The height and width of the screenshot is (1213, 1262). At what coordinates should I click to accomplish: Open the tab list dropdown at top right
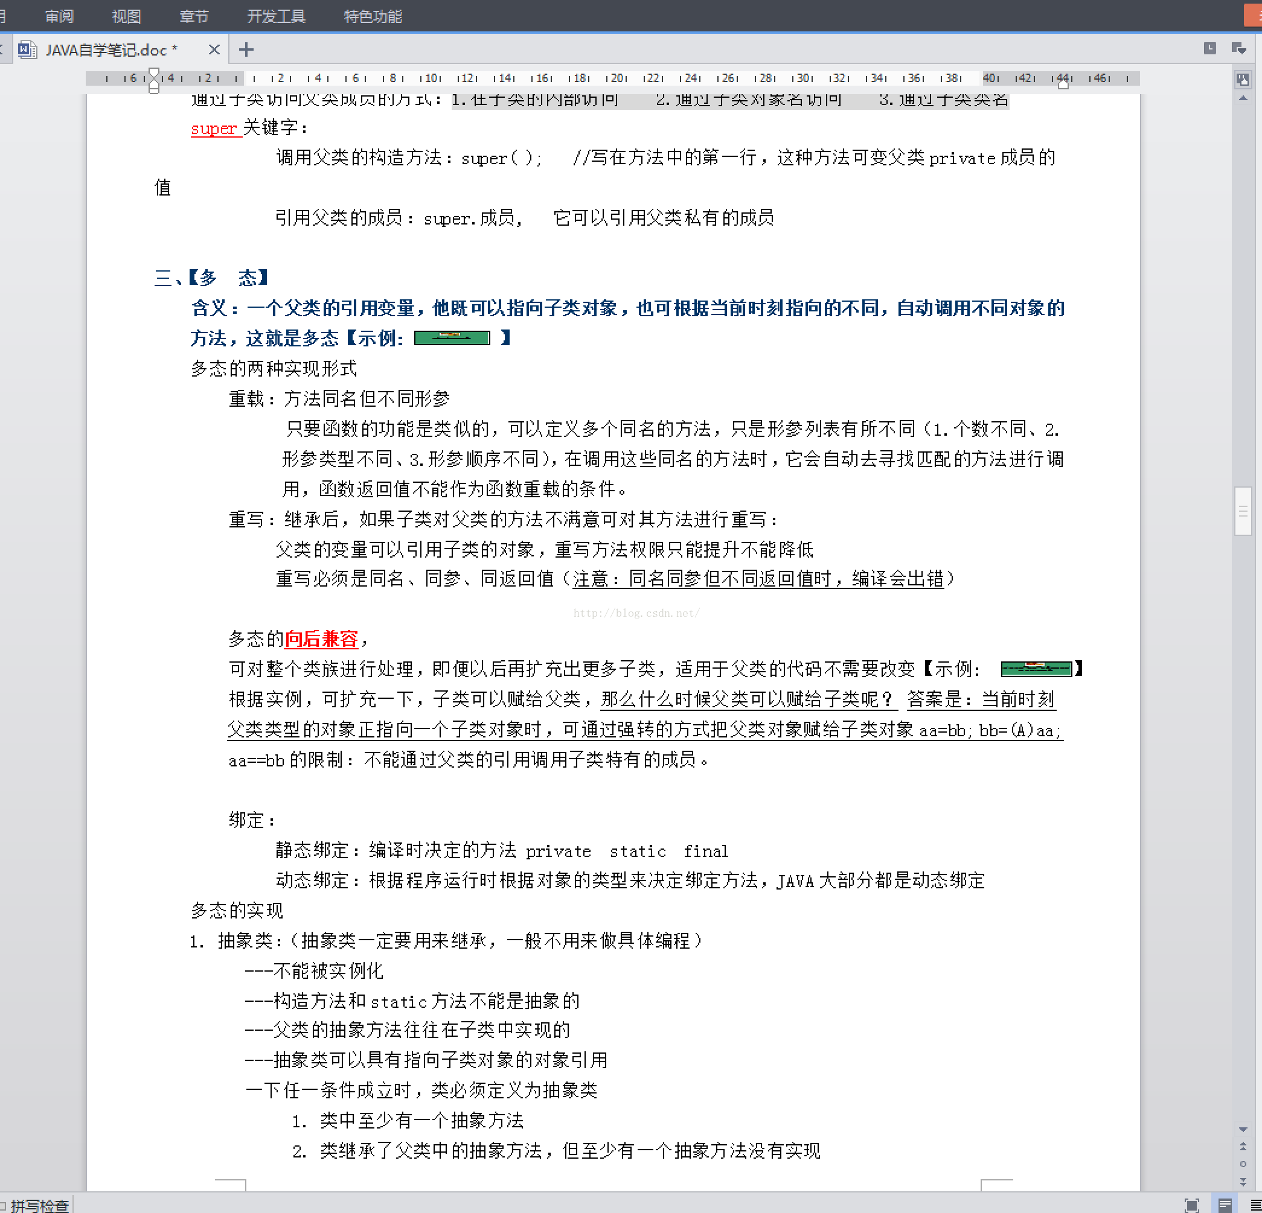(x=1238, y=48)
